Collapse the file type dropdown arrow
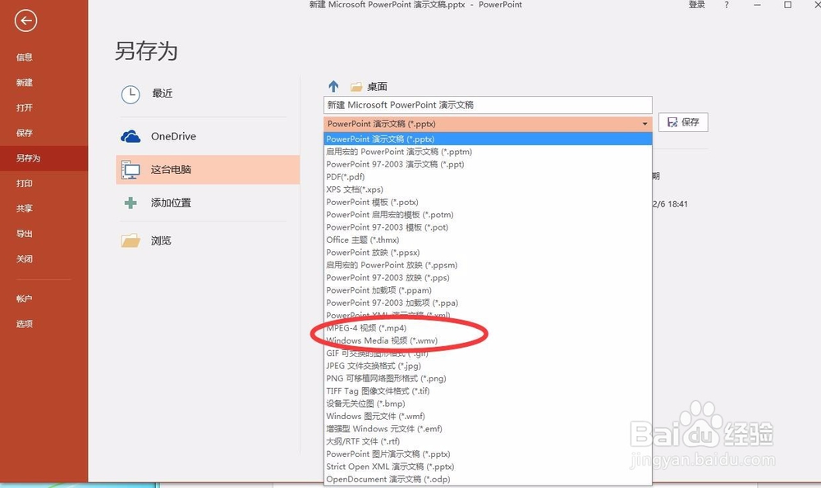The image size is (821, 488). 644,124
